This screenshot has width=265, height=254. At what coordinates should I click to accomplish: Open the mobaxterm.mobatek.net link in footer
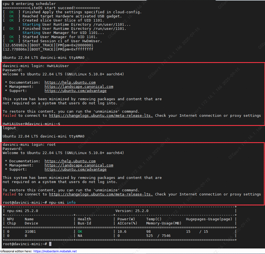[55, 251]
